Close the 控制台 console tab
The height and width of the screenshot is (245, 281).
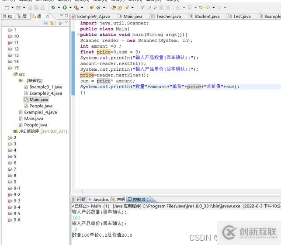click(x=149, y=199)
